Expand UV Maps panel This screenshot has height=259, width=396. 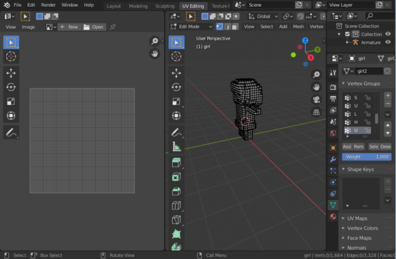pyautogui.click(x=357, y=219)
